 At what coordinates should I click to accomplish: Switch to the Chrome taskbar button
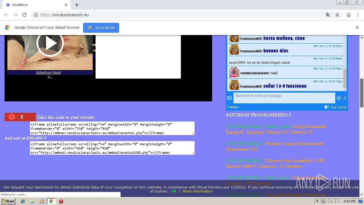point(51,201)
